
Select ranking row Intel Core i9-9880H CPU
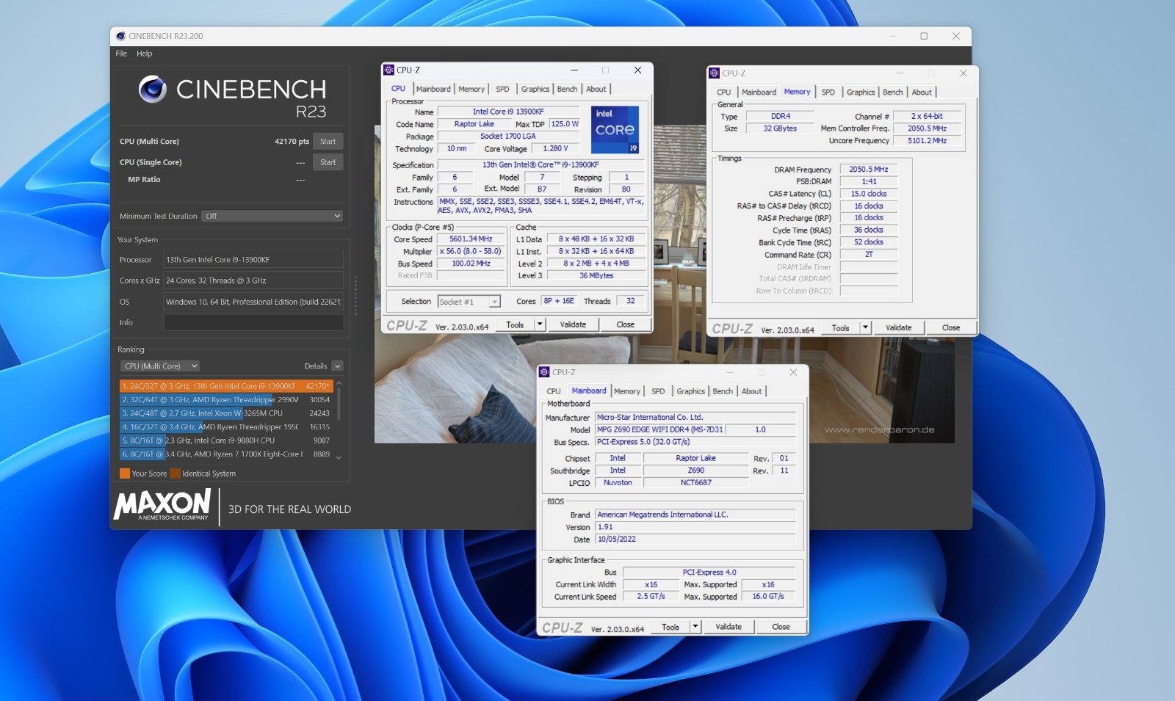tap(226, 440)
